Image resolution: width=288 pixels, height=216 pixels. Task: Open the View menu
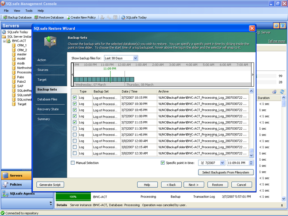click(x=17, y=11)
